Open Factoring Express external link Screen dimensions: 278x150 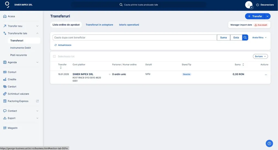point(37,101)
